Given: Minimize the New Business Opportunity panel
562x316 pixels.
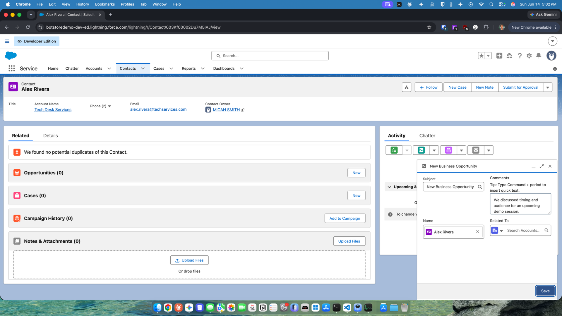Looking at the screenshot, I should [534, 166].
